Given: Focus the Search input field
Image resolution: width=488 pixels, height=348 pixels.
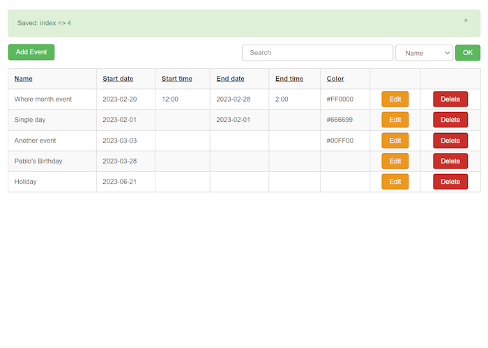Looking at the screenshot, I should [x=317, y=53].
